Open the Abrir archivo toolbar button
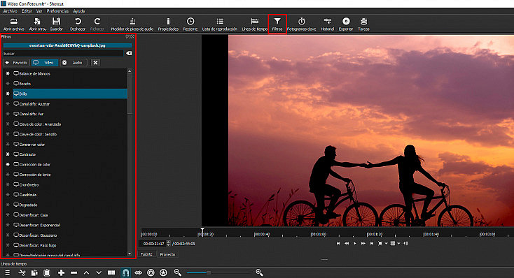514x278 pixels. [x=14, y=24]
